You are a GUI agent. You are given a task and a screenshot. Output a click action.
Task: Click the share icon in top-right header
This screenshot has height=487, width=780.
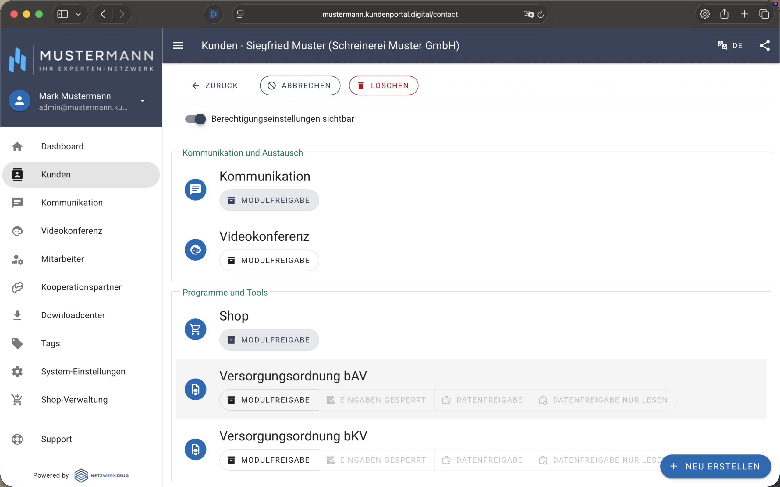pos(764,45)
